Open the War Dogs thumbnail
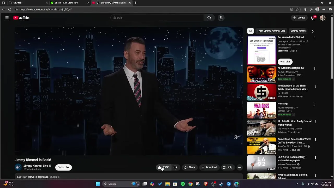This screenshot has width=334, height=188. 261,110
